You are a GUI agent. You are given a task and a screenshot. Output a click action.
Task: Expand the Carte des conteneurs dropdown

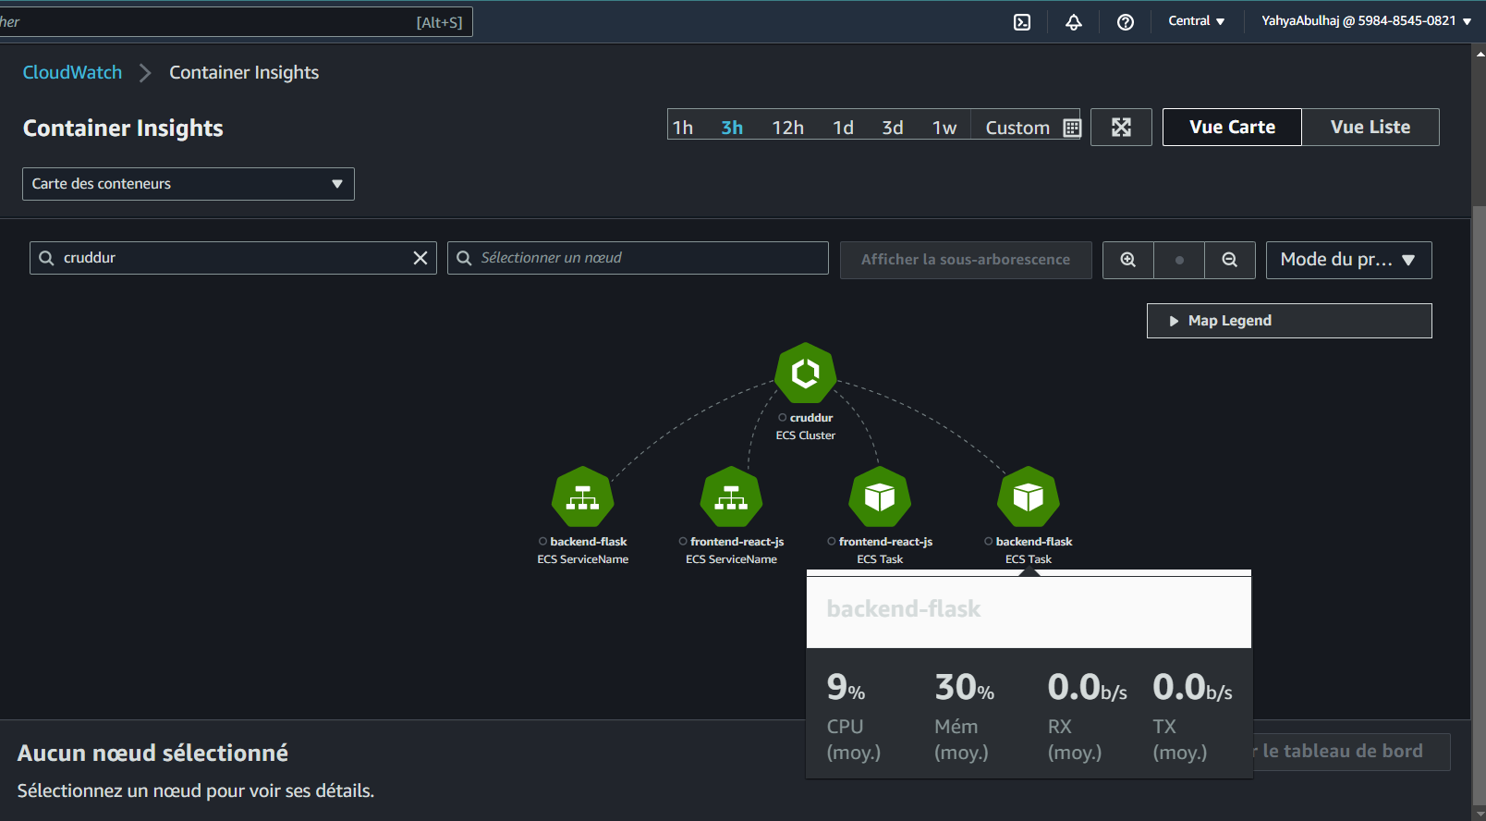tap(189, 184)
